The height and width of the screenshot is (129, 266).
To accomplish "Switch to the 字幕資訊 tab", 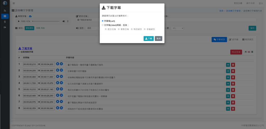I will click(x=219, y=39).
